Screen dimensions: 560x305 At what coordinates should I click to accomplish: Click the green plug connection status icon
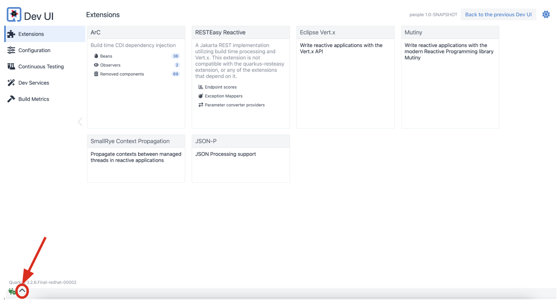click(x=12, y=292)
